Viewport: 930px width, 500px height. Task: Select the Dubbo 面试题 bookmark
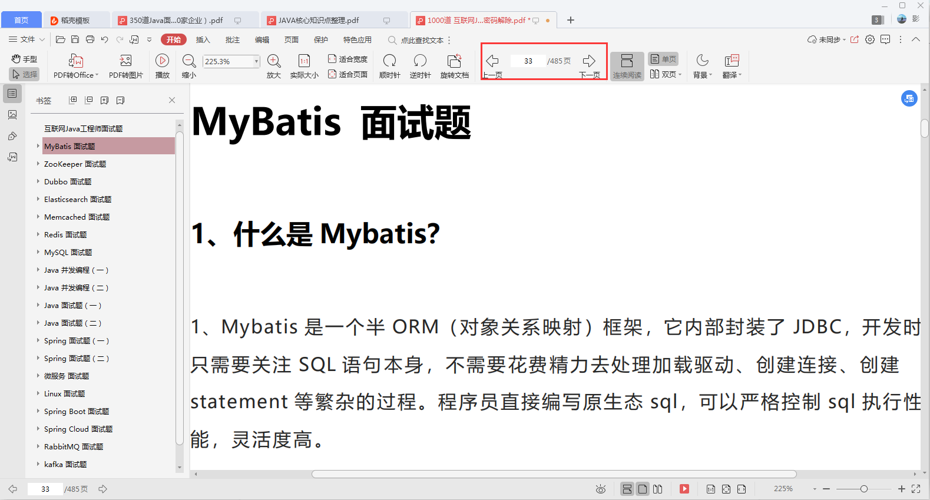(68, 181)
